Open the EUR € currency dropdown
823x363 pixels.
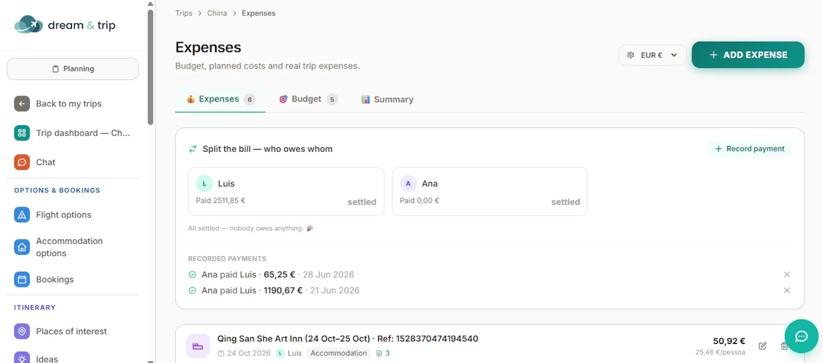(x=652, y=55)
